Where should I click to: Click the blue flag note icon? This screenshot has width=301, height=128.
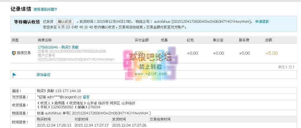[x=14, y=75]
